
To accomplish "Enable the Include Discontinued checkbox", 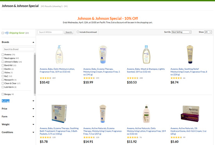I will tap(78, 32).
